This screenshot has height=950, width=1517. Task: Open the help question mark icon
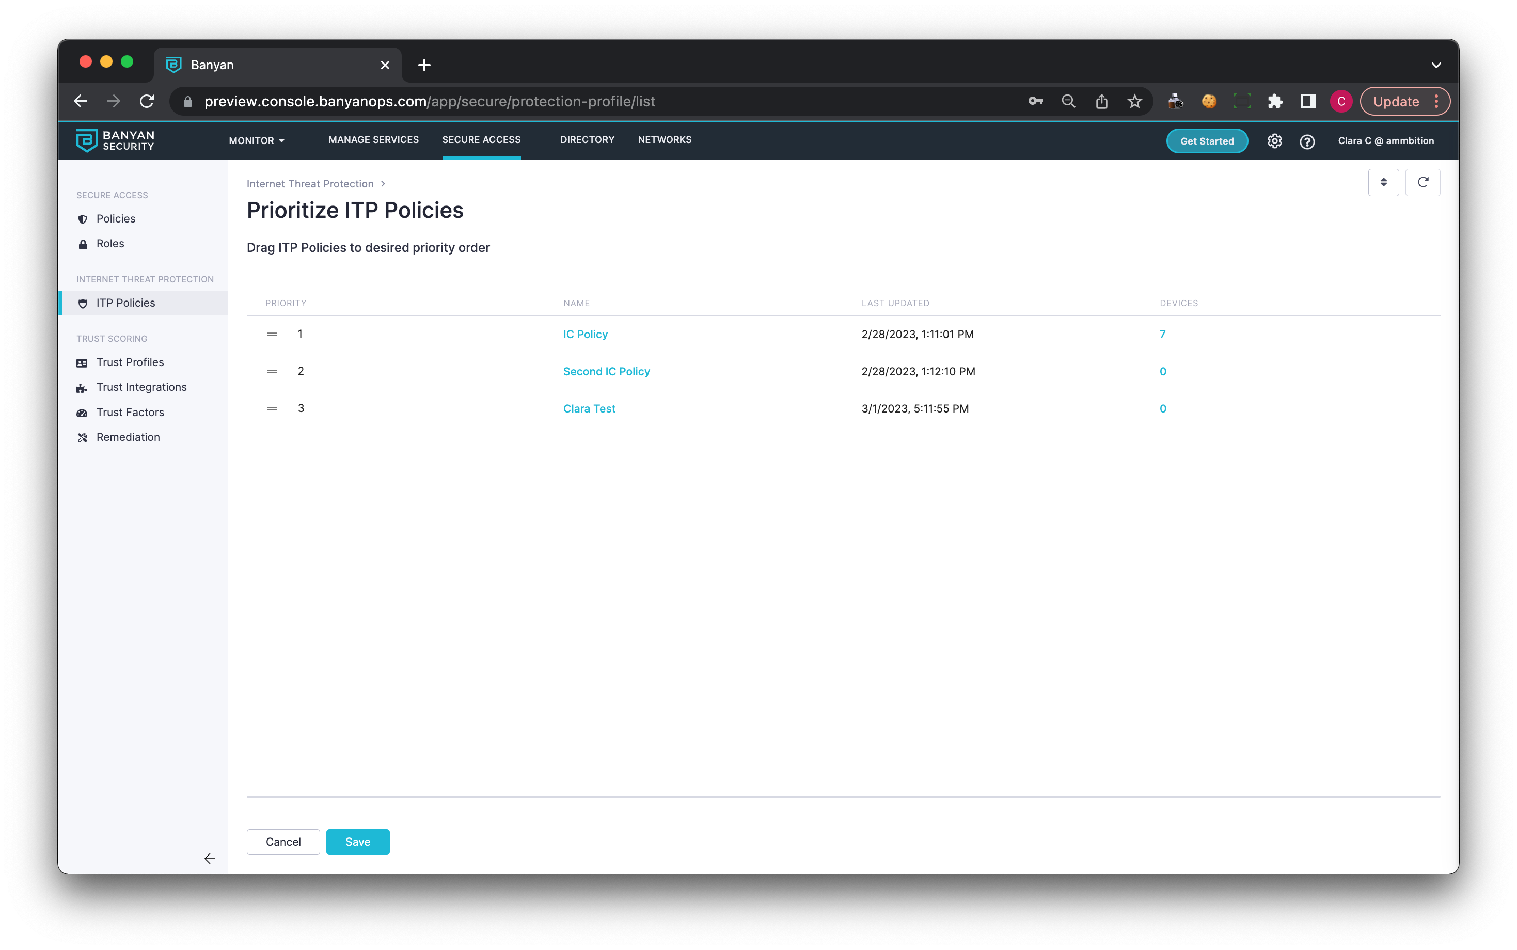pyautogui.click(x=1306, y=141)
